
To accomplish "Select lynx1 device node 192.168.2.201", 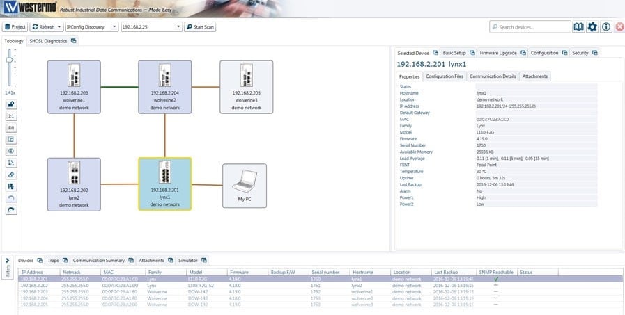I will point(165,184).
